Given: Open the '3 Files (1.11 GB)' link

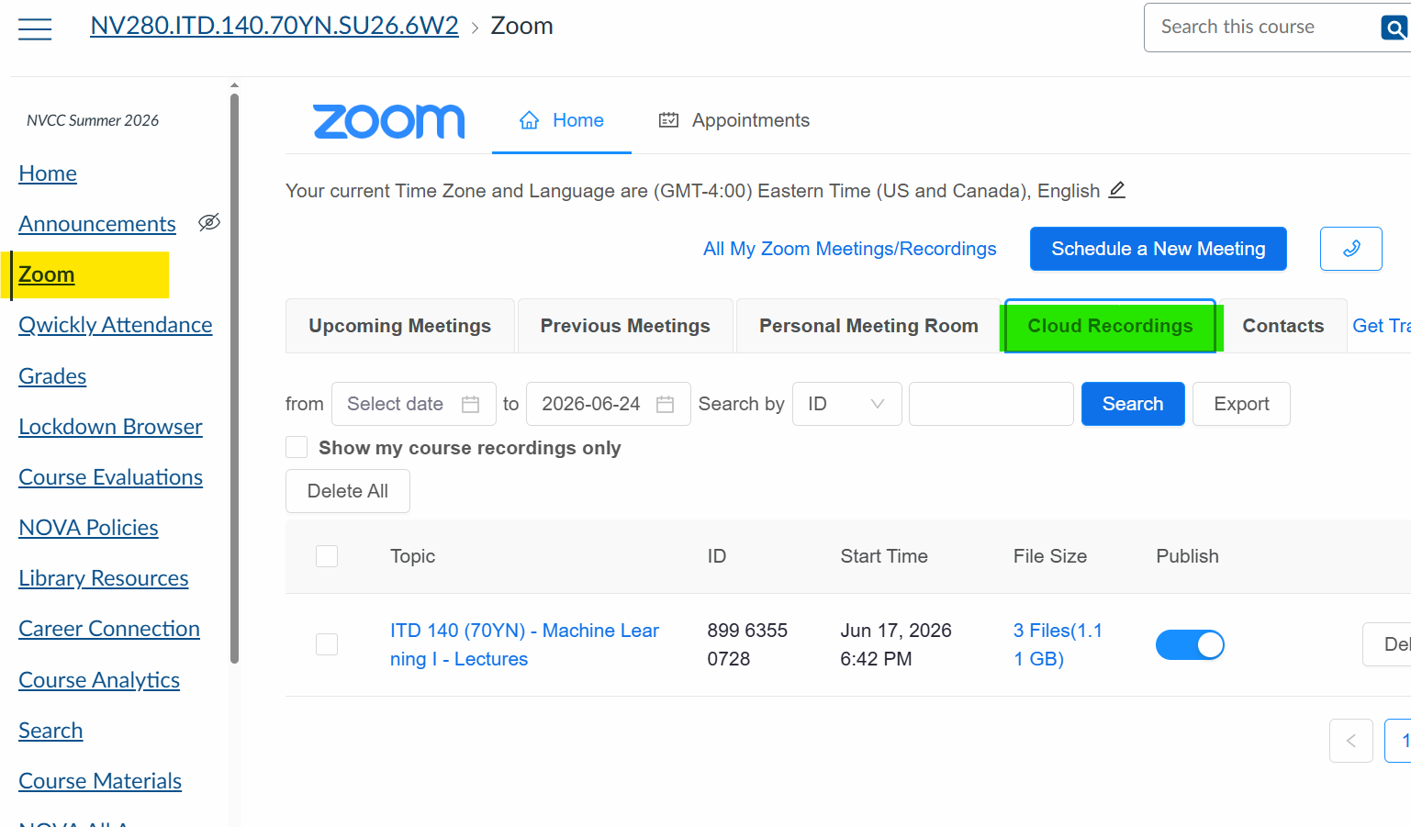Looking at the screenshot, I should point(1058,644).
